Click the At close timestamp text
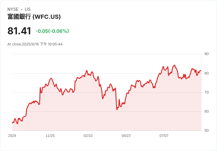 click(35, 44)
